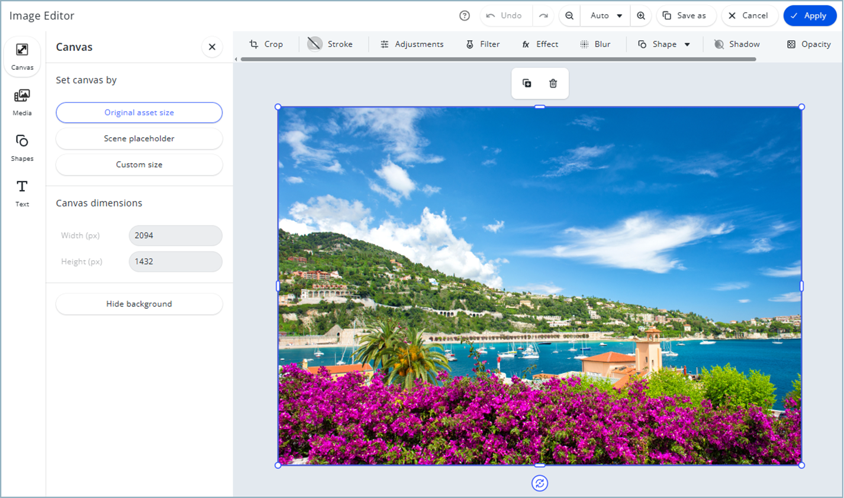Click the rotate handle below the image
The image size is (844, 498).
(539, 483)
